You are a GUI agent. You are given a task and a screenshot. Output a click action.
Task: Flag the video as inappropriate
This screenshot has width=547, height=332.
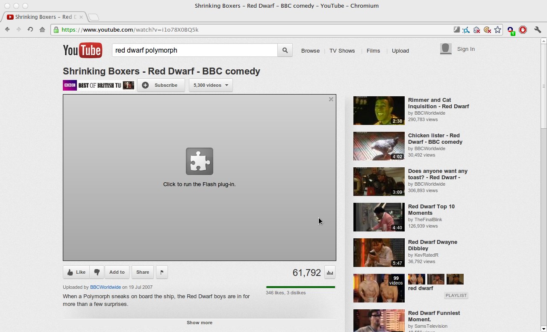162,272
